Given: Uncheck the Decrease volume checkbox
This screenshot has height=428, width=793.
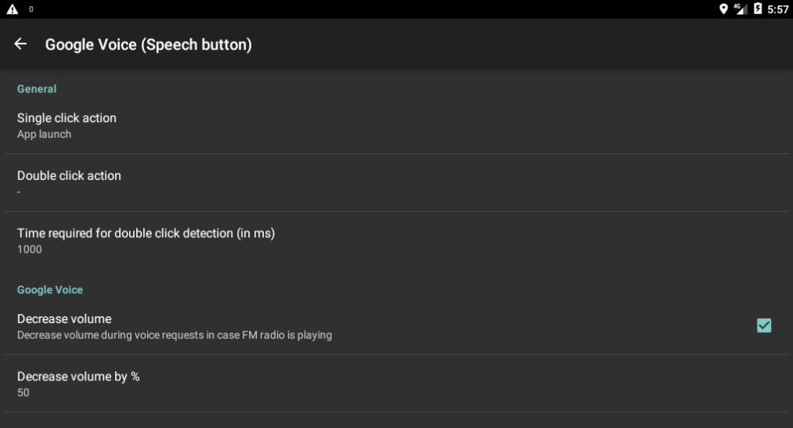Looking at the screenshot, I should 764,325.
